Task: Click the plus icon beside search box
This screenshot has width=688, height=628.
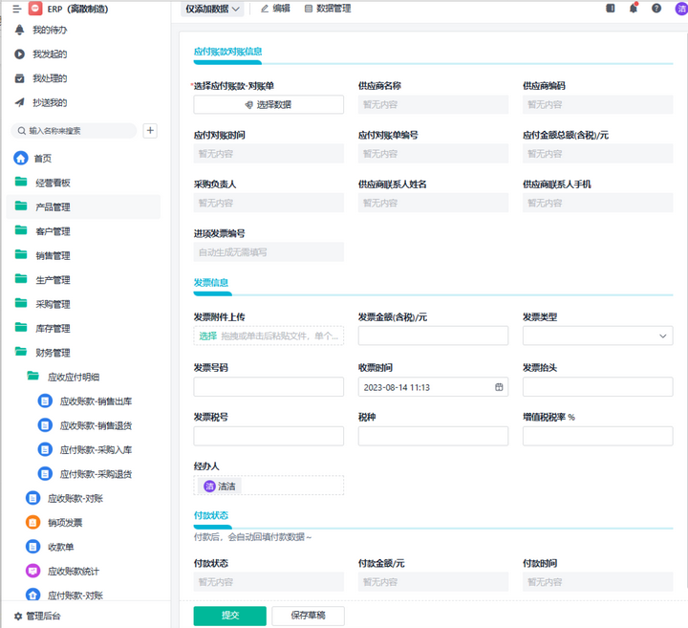Action: click(x=150, y=131)
